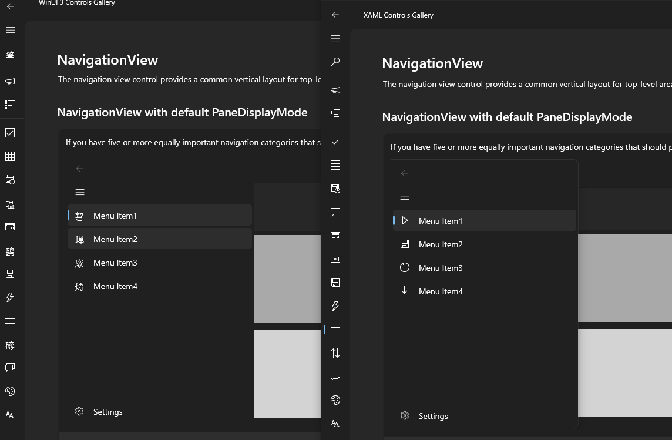The height and width of the screenshot is (440, 672).
Task: Open Basic Input checkbox icon in XAML Gallery sidebar
Action: 335,142
